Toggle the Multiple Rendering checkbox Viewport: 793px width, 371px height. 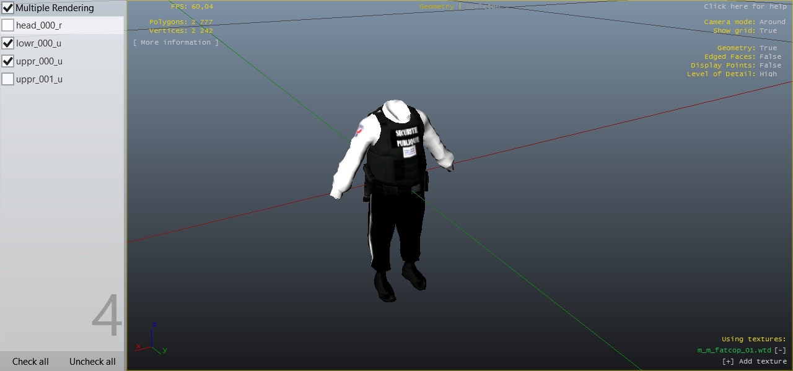(8, 8)
